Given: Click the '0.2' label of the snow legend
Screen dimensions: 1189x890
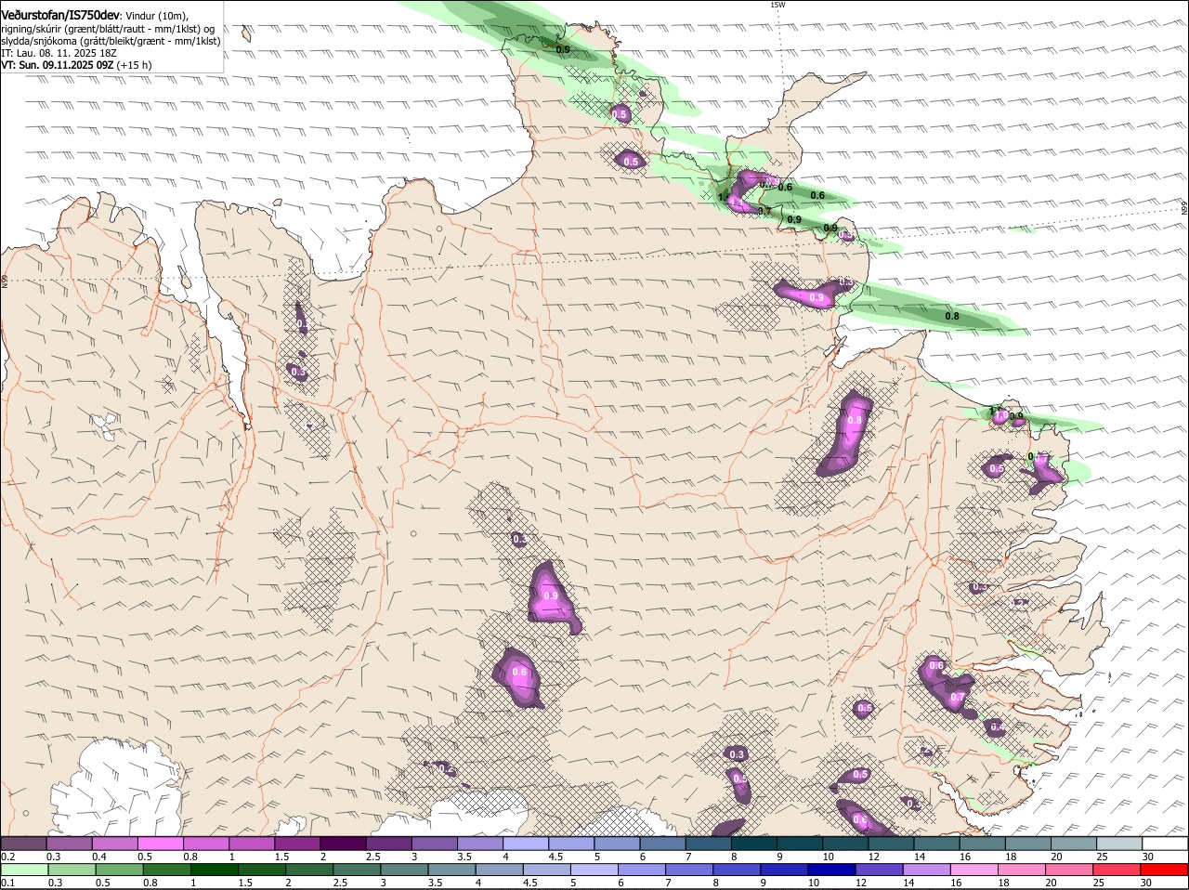Looking at the screenshot, I should pos(7,857).
